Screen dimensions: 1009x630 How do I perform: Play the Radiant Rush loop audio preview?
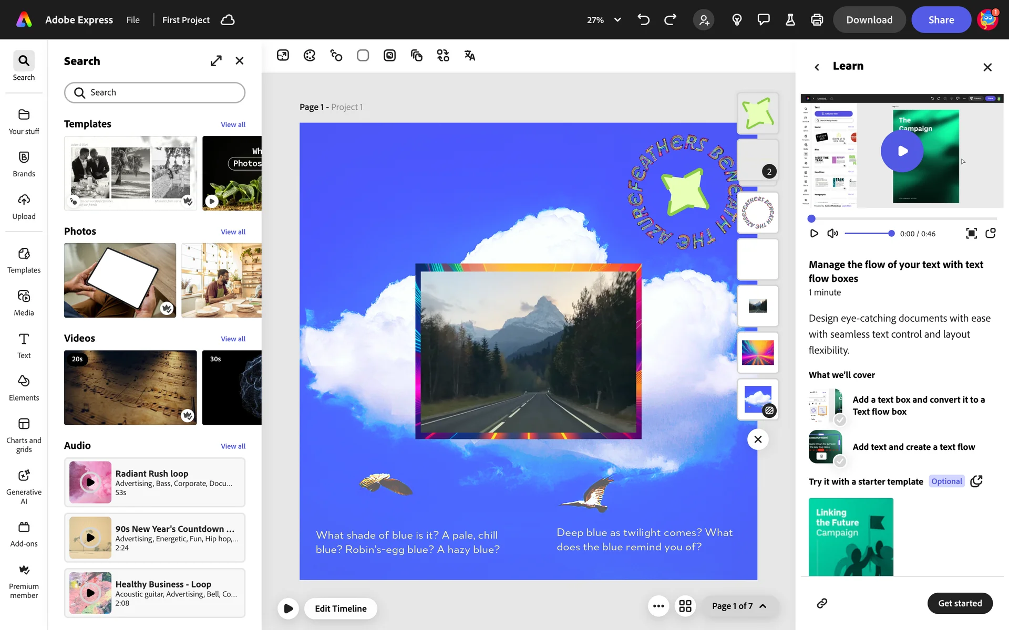[x=90, y=482]
